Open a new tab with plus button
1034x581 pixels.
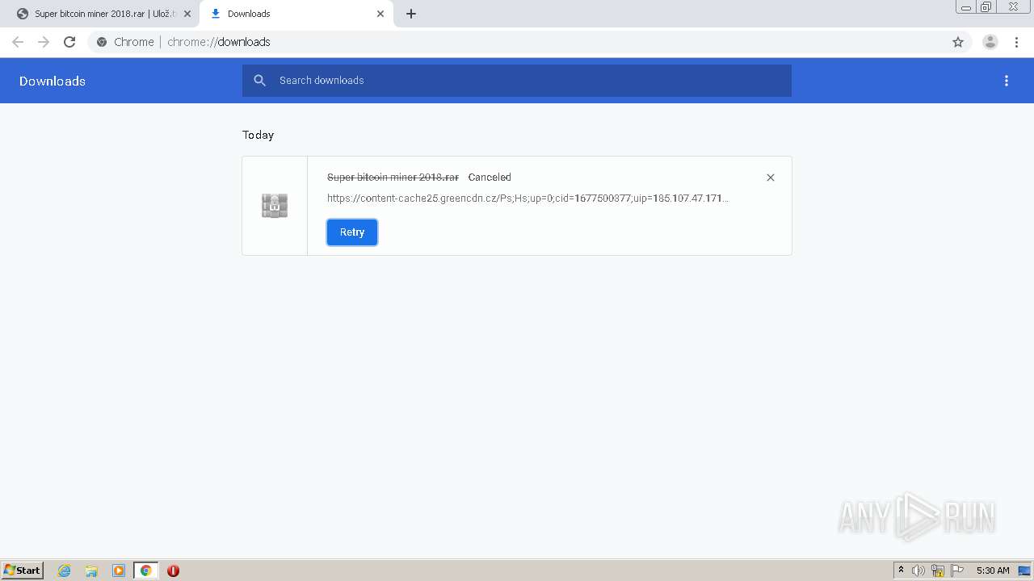411,14
